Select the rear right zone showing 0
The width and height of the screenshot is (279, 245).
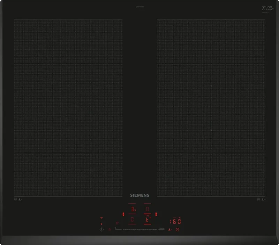click(x=147, y=209)
